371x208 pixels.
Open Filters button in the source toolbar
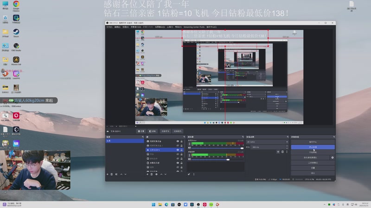click(x=153, y=131)
